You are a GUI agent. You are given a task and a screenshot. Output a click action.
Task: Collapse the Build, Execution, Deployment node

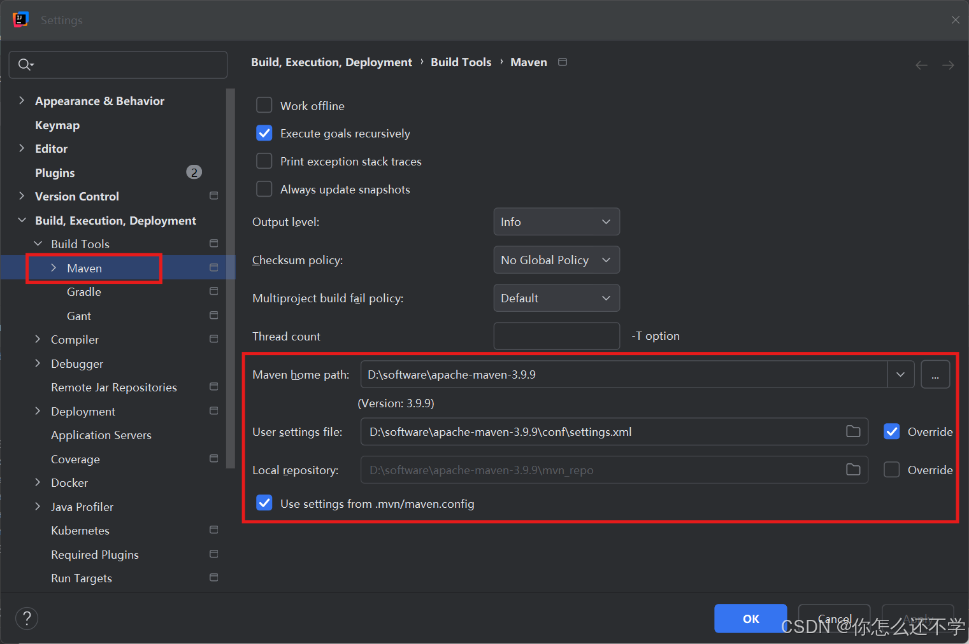22,220
